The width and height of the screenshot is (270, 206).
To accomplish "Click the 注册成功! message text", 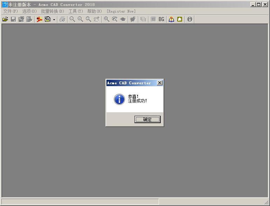I will pos(137,101).
